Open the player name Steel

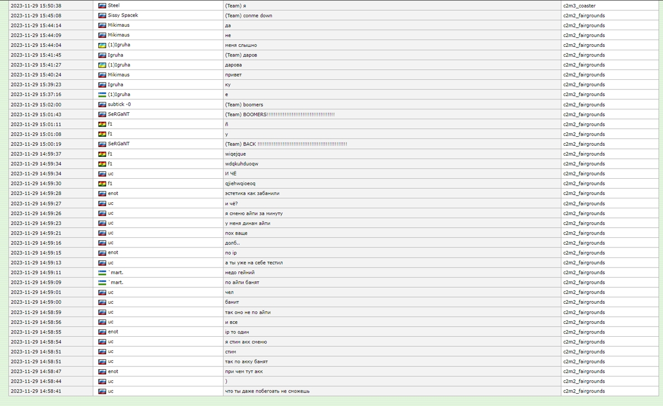coord(113,6)
